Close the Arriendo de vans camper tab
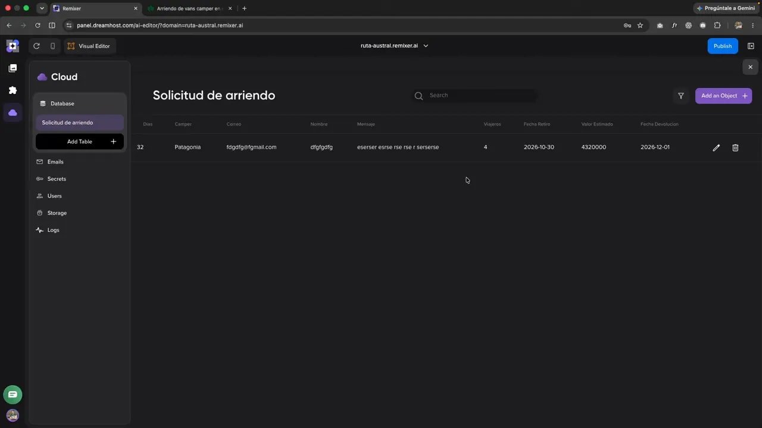 click(x=230, y=8)
